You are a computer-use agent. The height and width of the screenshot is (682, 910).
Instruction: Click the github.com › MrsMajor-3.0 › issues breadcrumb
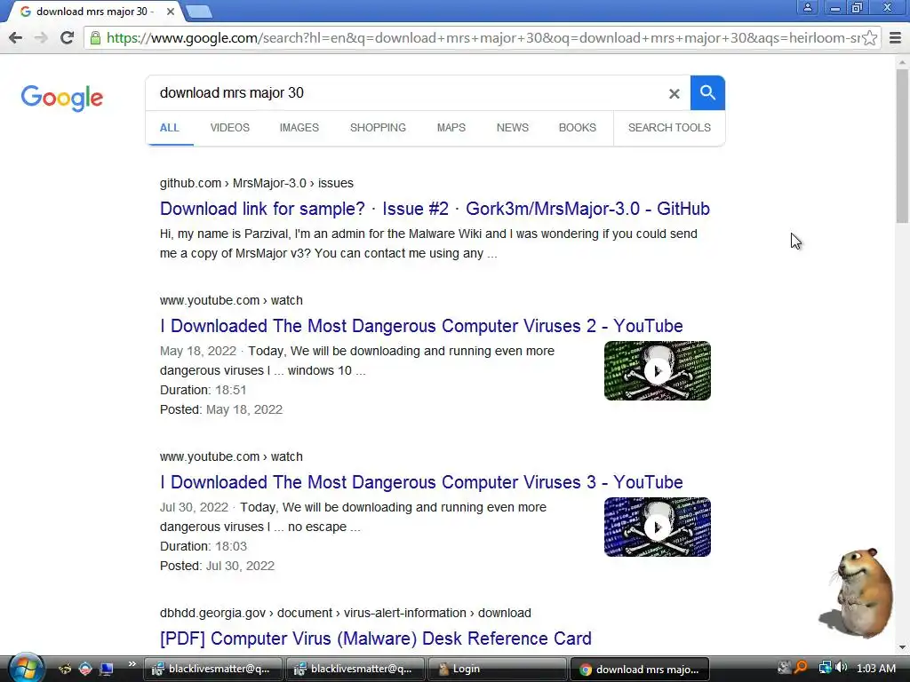[x=257, y=183]
